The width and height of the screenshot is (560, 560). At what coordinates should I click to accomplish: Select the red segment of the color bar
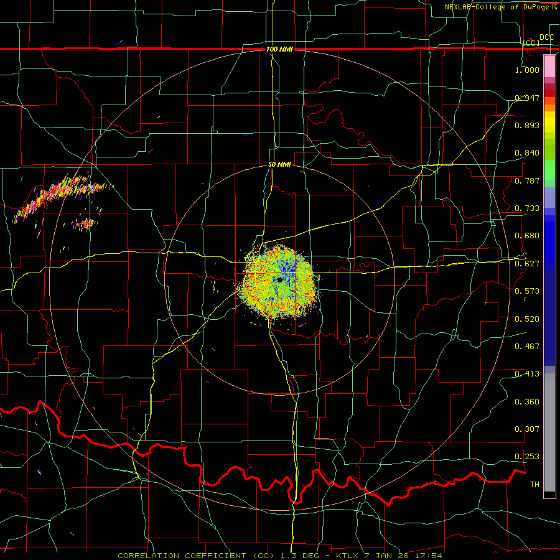pos(549,93)
